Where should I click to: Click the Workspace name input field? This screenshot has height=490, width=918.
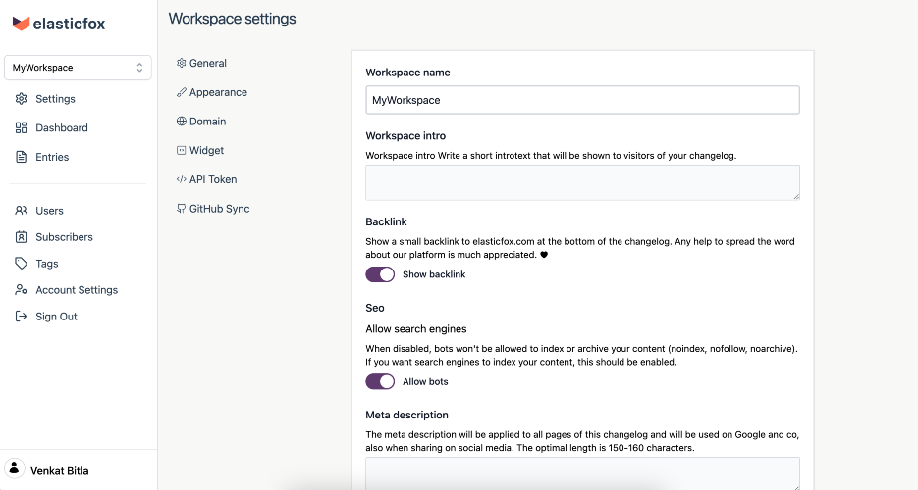coord(582,100)
